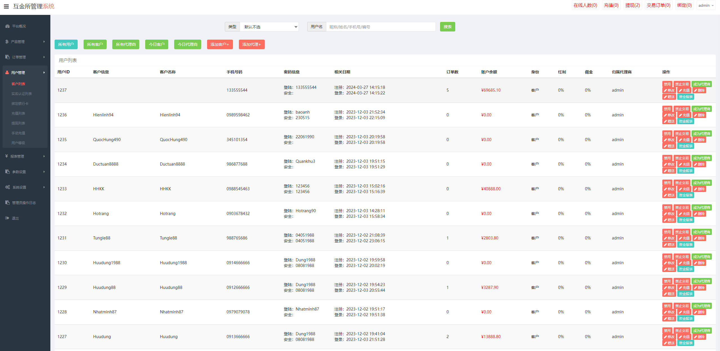Open the 类型 默认不选 dropdown
720x351 pixels.
point(269,27)
